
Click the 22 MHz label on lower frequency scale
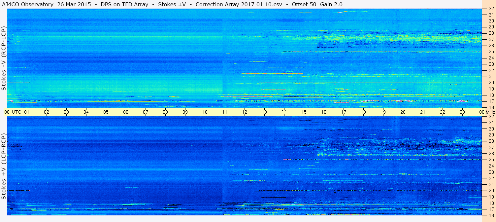[491, 178]
